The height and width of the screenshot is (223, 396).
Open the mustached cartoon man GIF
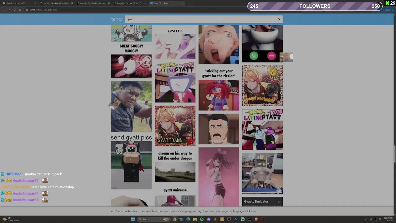point(219,129)
